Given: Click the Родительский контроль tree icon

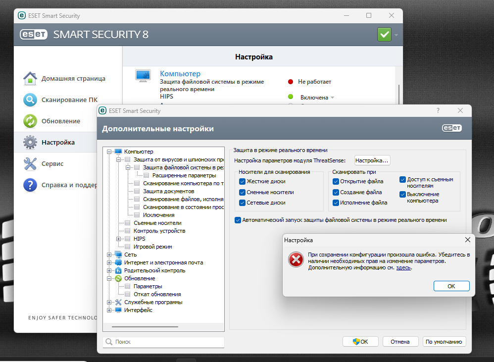Looking at the screenshot, I should pyautogui.click(x=118, y=270).
